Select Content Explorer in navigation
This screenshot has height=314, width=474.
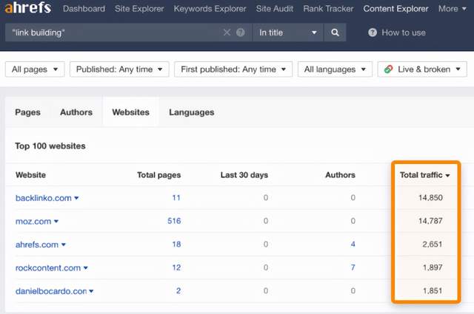click(395, 8)
